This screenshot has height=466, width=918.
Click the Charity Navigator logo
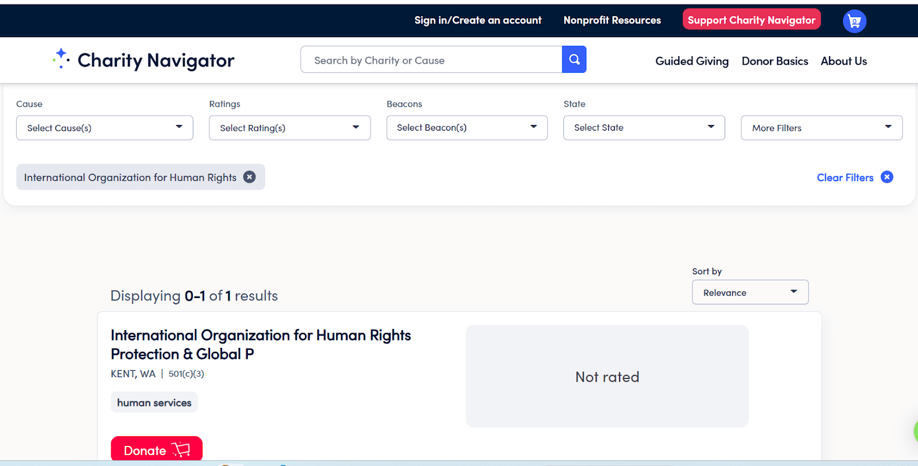point(143,59)
